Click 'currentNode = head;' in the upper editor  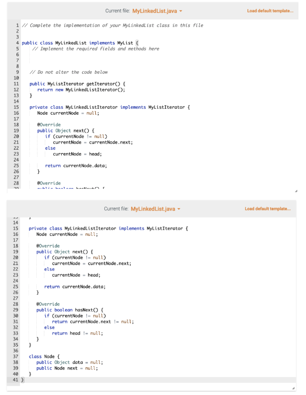[x=77, y=154]
